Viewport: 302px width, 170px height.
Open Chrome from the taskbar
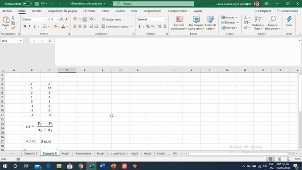coord(81,166)
